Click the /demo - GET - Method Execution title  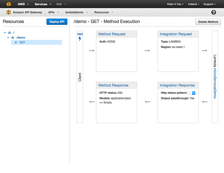(107, 21)
